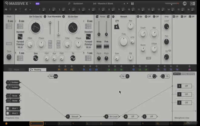200x126 pixels.
Task: Load next preset with the down arrow
Action: 127,4
